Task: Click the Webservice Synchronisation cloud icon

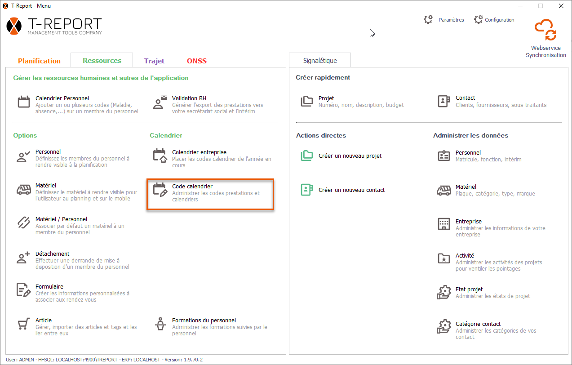Action: pyautogui.click(x=545, y=31)
